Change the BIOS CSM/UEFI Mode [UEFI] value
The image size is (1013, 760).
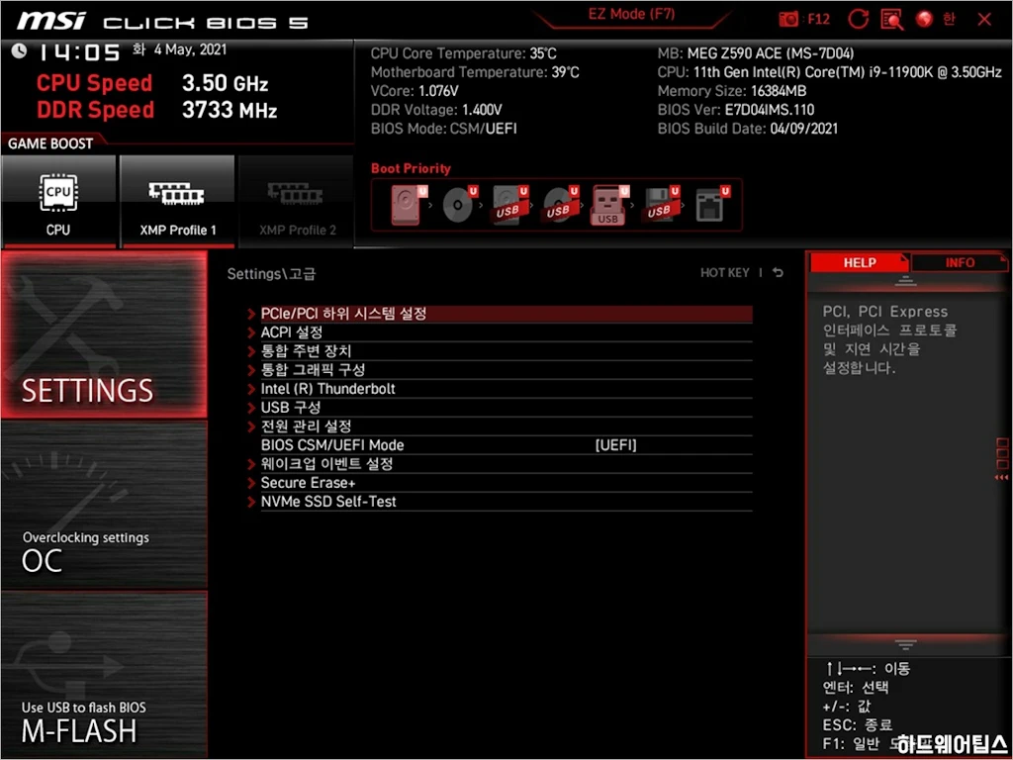tap(615, 445)
